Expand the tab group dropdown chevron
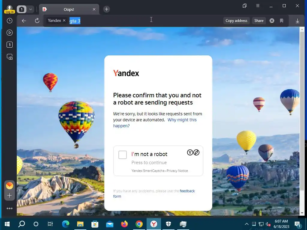Image resolution: width=307 pixels, height=230 pixels. 31,9
